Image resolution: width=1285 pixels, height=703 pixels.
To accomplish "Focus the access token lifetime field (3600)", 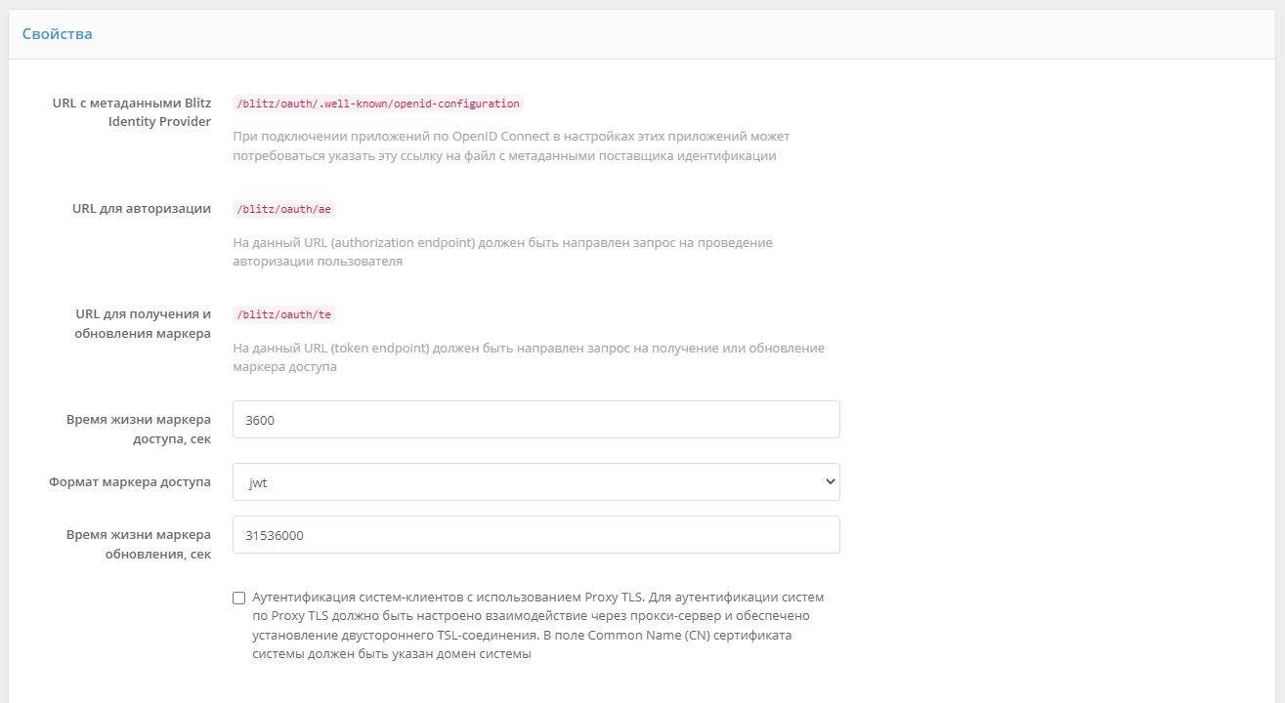I will point(535,420).
